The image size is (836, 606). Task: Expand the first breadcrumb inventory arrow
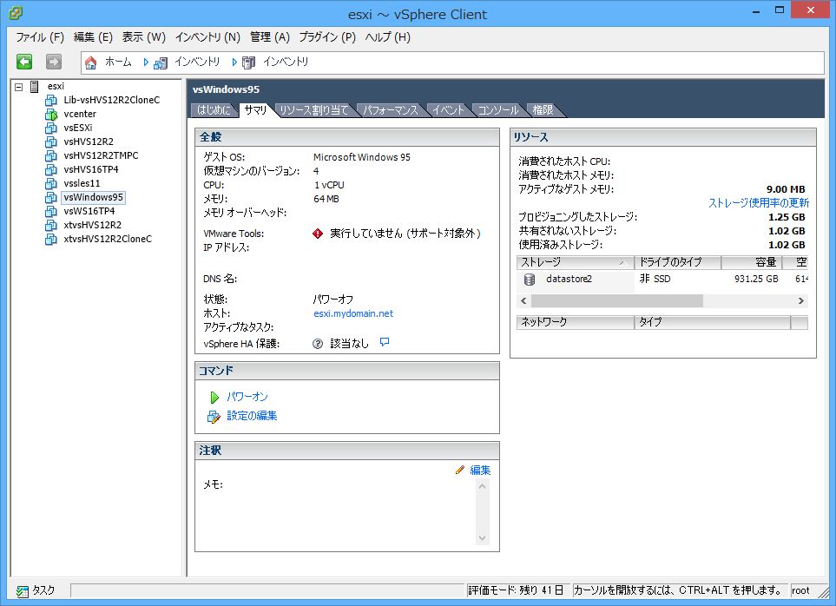pos(146,63)
